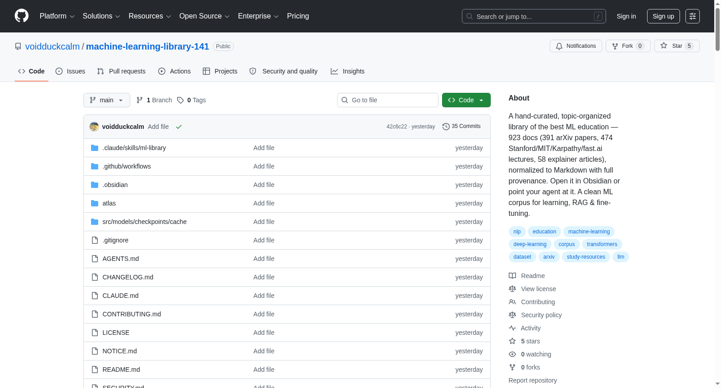Click the file icon for .gitignore
This screenshot has width=721, height=388.
click(95, 240)
